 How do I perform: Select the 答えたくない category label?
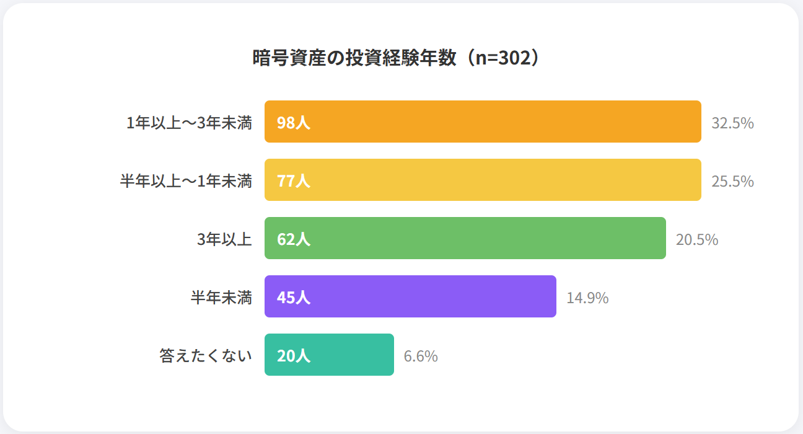206,356
